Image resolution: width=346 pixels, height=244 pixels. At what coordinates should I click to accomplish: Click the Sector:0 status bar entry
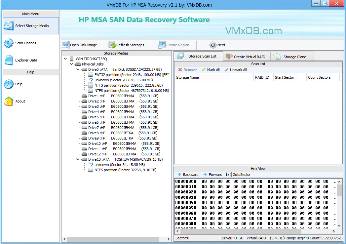(182, 238)
